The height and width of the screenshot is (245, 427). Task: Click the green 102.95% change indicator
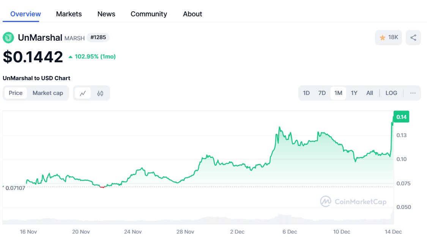pos(93,56)
